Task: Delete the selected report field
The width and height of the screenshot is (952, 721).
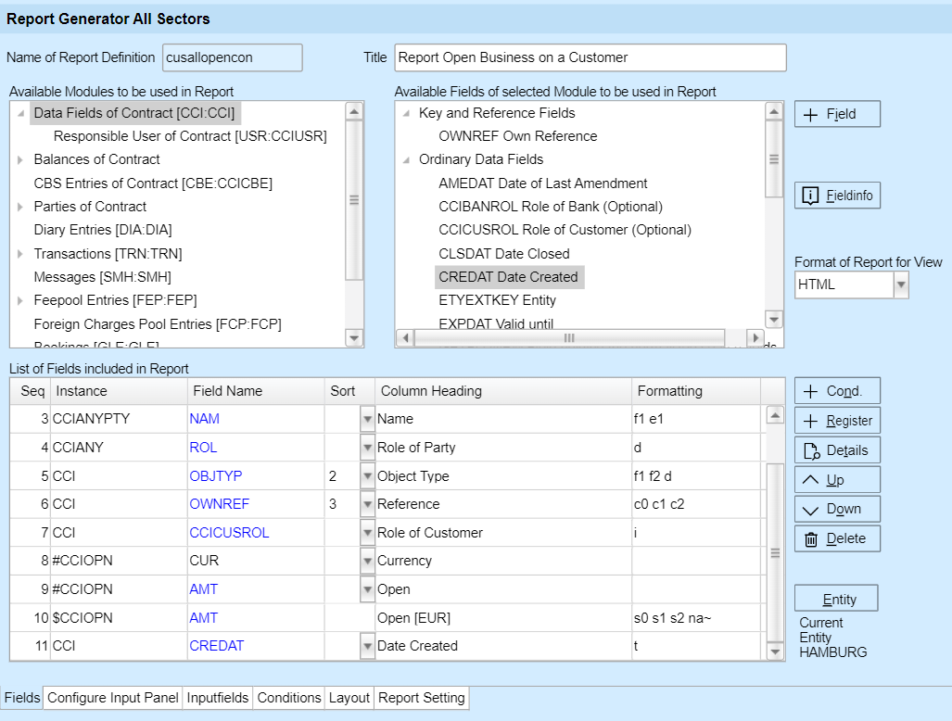Action: (x=837, y=538)
